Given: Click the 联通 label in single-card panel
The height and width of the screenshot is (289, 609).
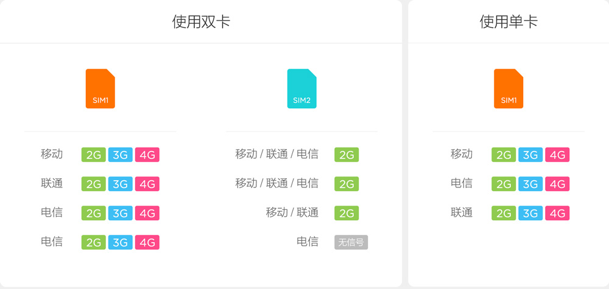Looking at the screenshot, I should 462,212.
